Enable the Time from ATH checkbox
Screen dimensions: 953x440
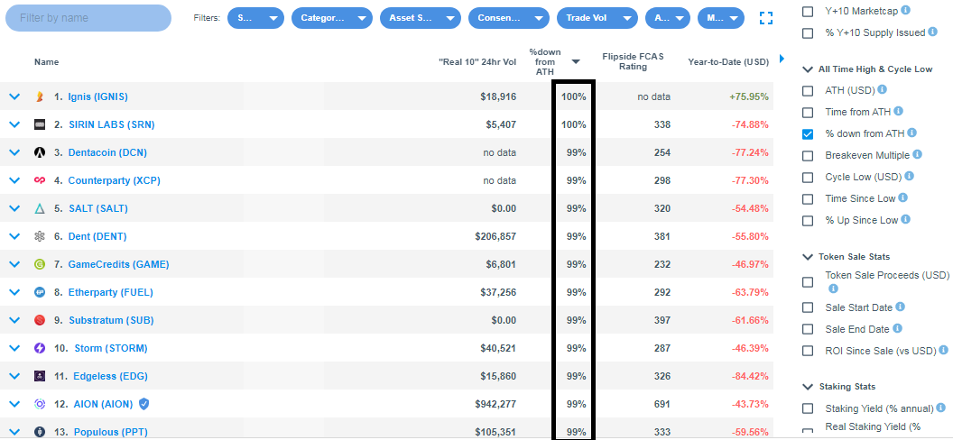pos(808,113)
